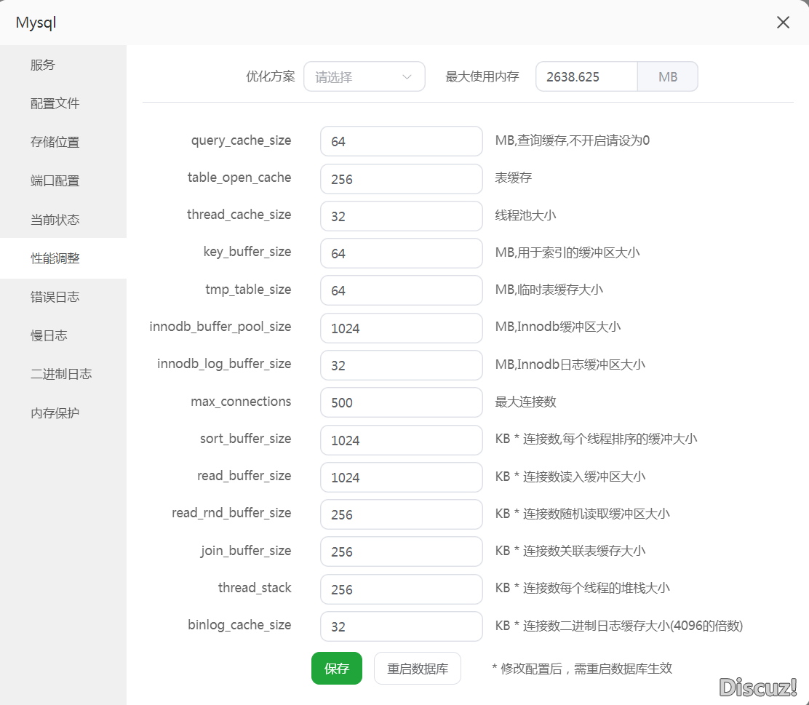809x705 pixels.
Task: Select the 端口配置 sidebar item
Action: click(x=55, y=180)
